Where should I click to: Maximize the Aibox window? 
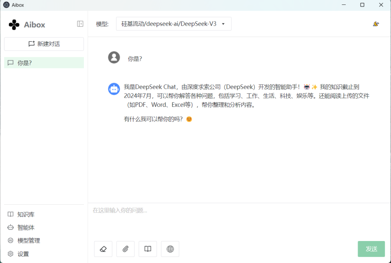[362, 5]
